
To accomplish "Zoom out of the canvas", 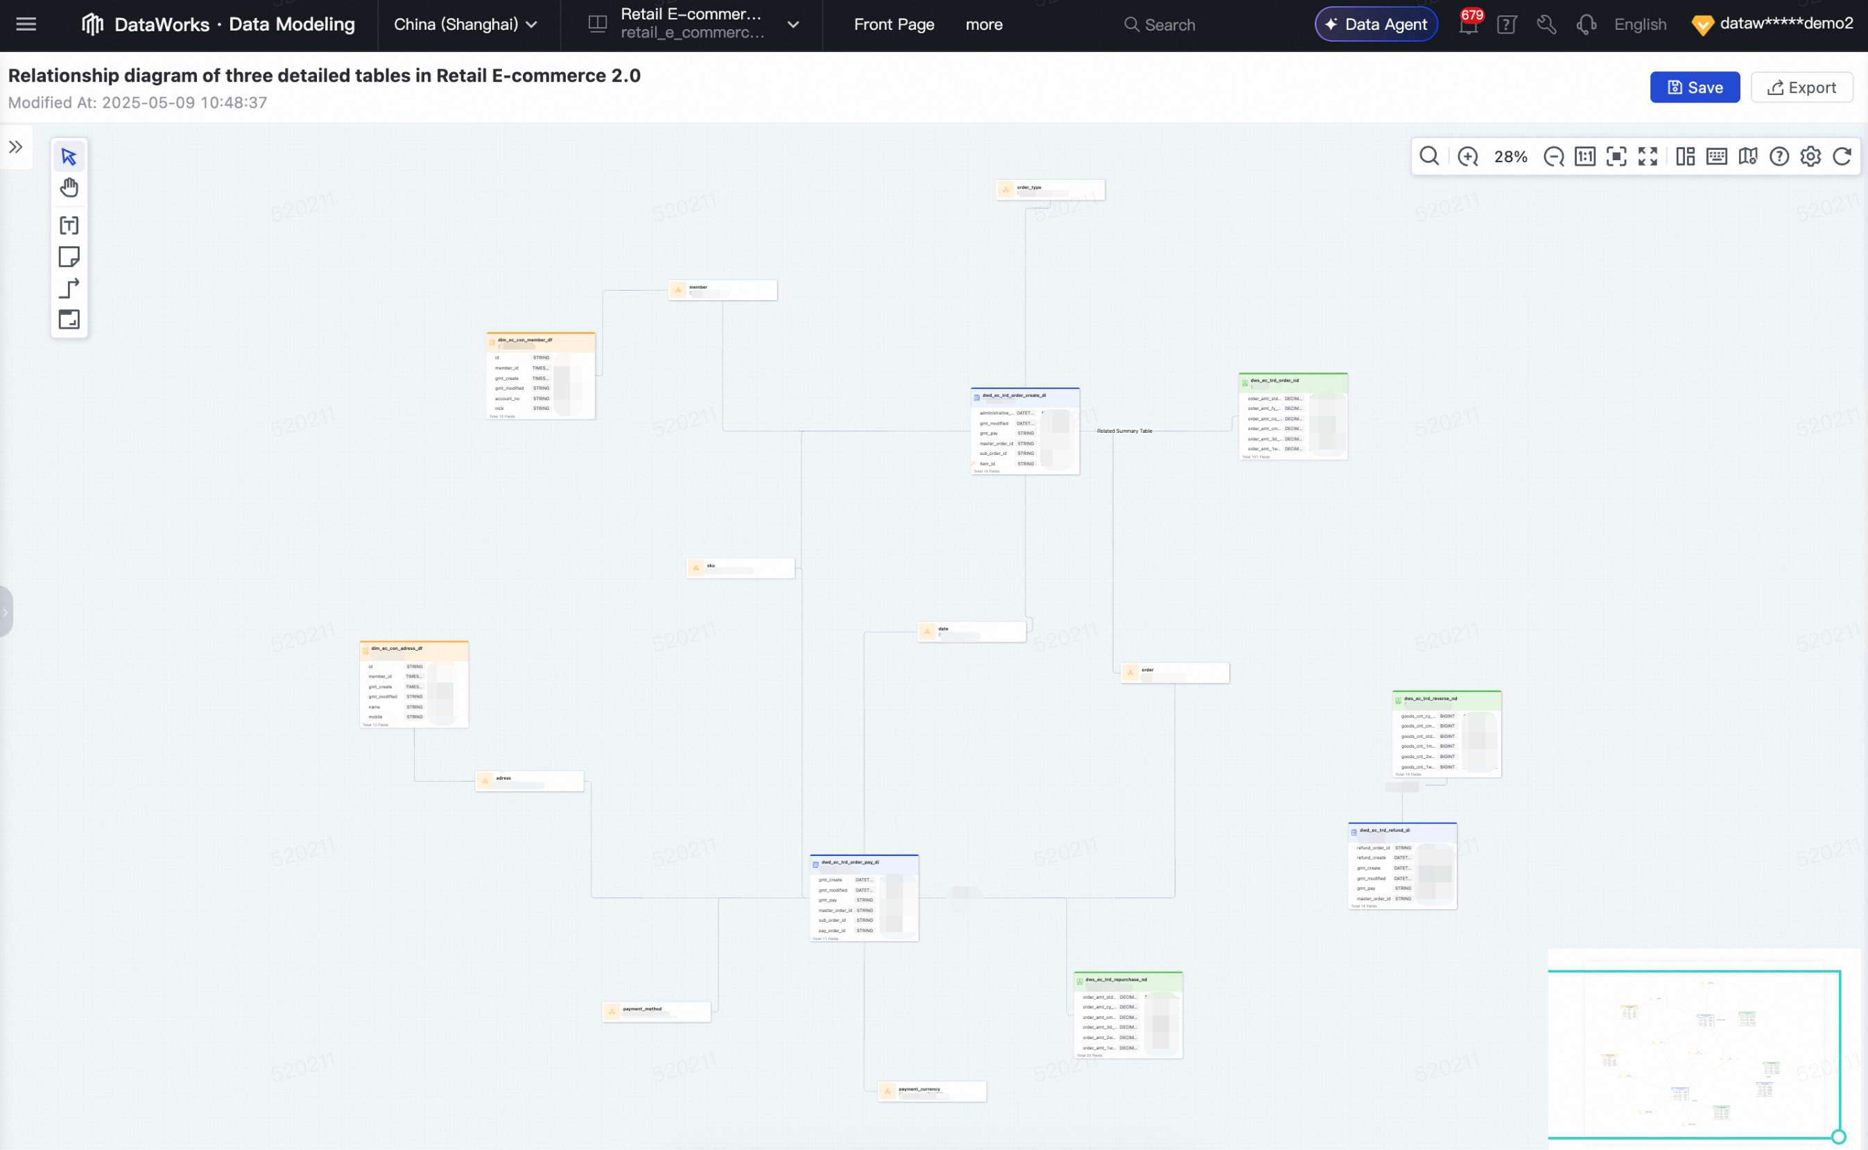I will coord(1554,157).
